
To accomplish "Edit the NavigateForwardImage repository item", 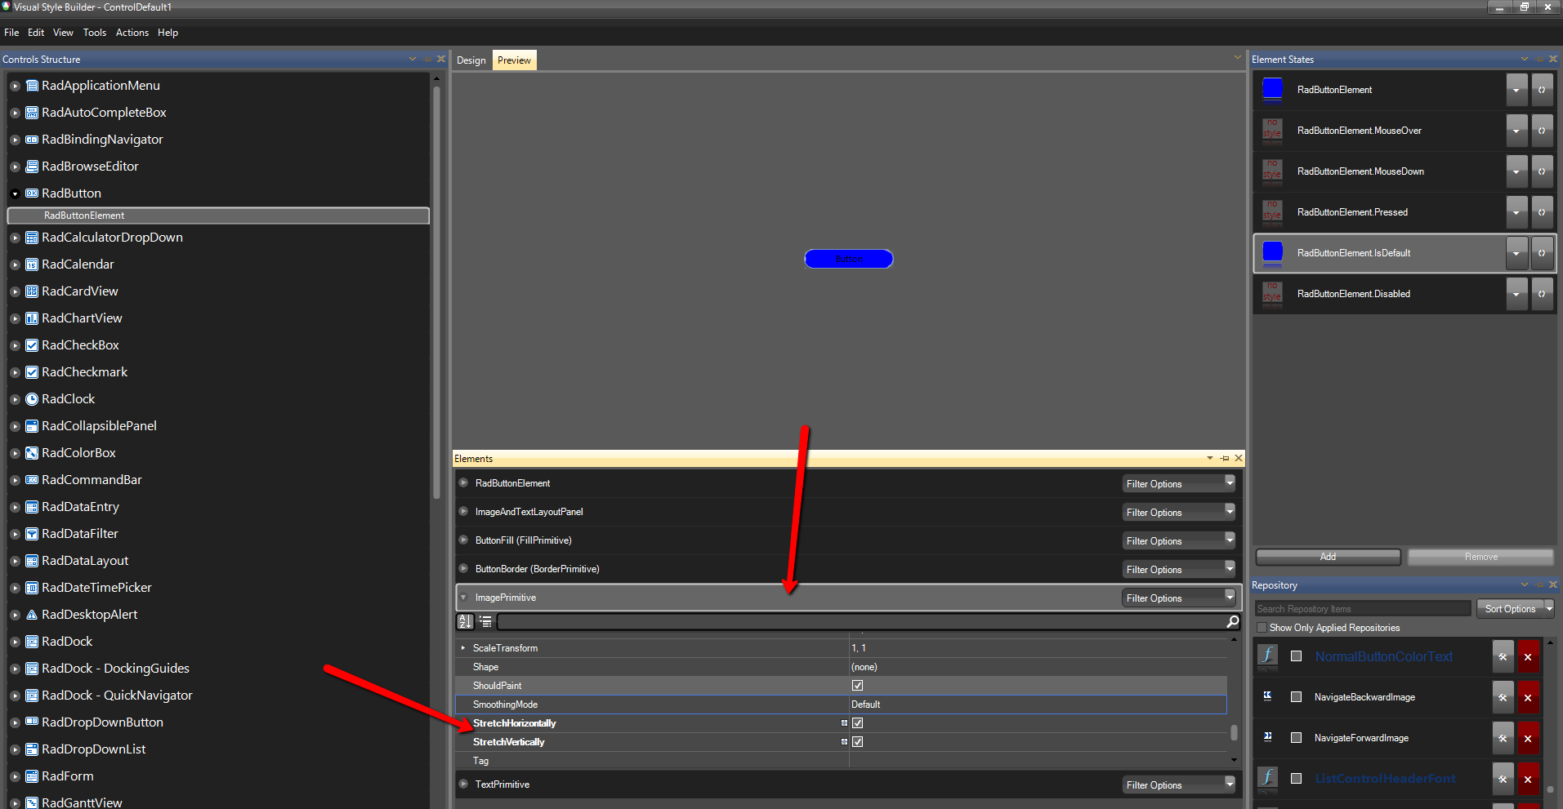I will pyautogui.click(x=1503, y=738).
